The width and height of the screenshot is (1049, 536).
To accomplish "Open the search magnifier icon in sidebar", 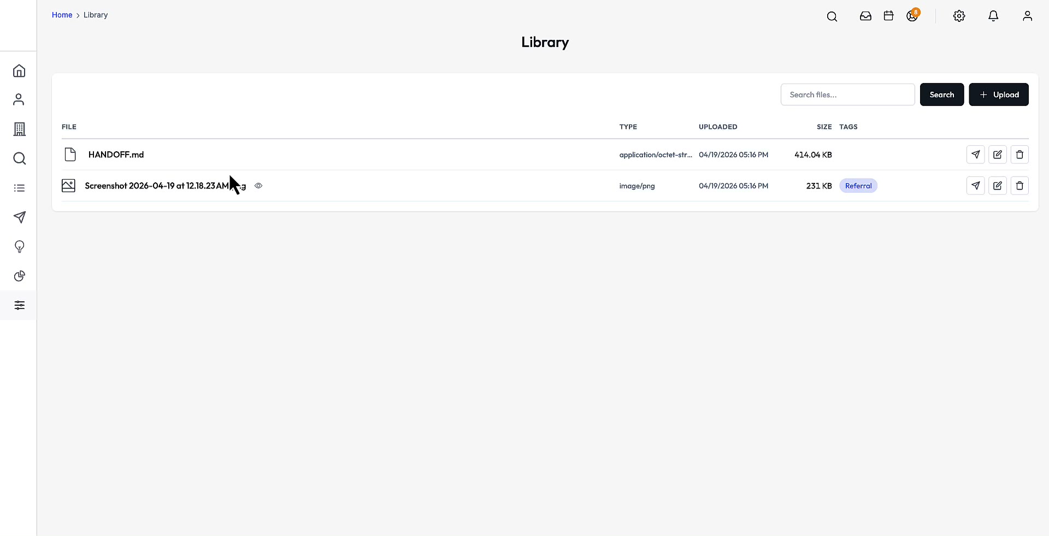I will (x=19, y=158).
